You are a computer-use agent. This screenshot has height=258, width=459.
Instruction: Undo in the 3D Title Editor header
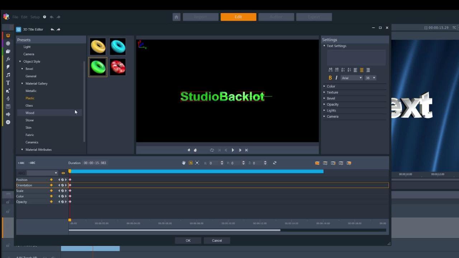52,29
